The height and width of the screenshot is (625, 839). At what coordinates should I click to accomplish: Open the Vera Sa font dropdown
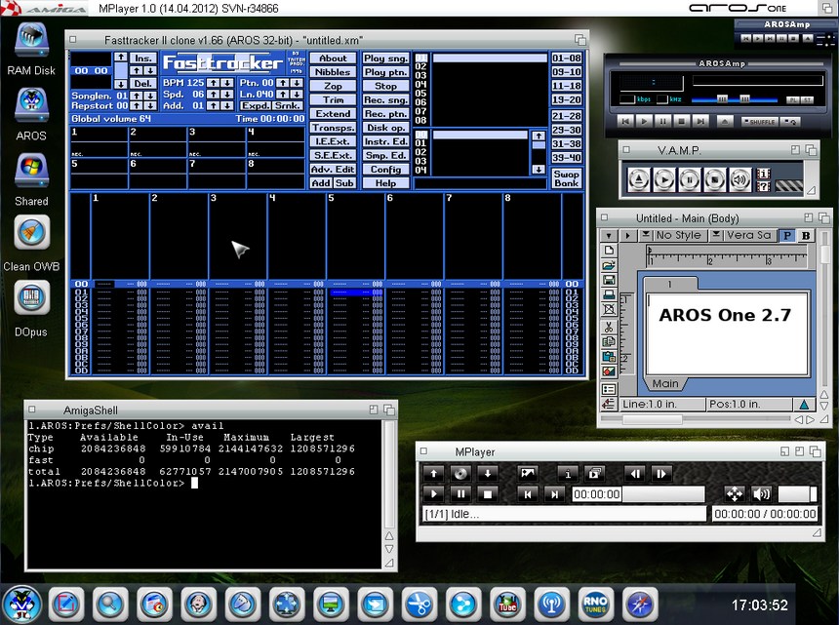coord(743,235)
